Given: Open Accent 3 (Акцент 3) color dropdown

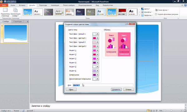Looking at the screenshot, I should click(96, 58).
